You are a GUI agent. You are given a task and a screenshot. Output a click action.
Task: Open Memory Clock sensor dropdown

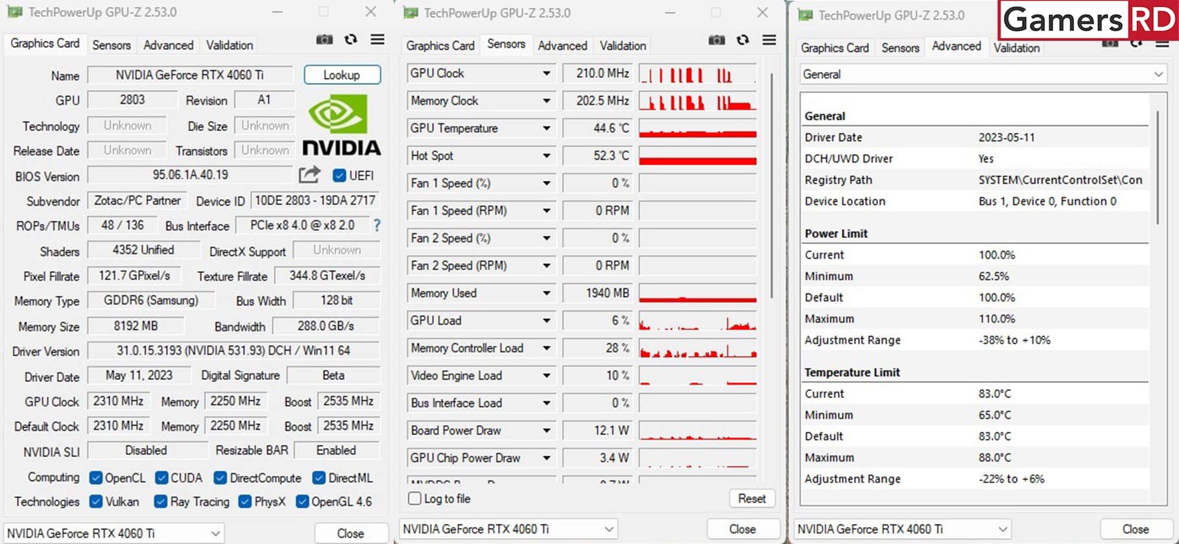pyautogui.click(x=547, y=101)
